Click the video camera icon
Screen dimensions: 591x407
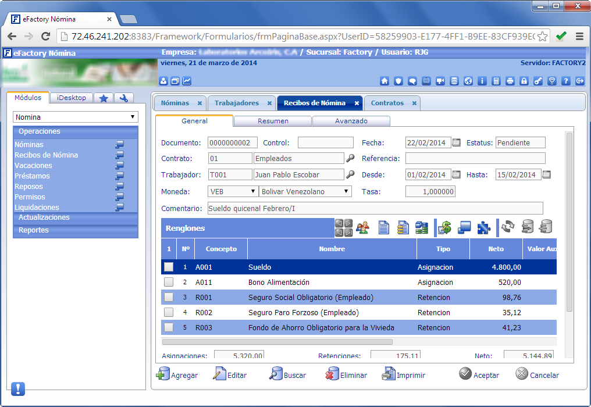click(440, 81)
